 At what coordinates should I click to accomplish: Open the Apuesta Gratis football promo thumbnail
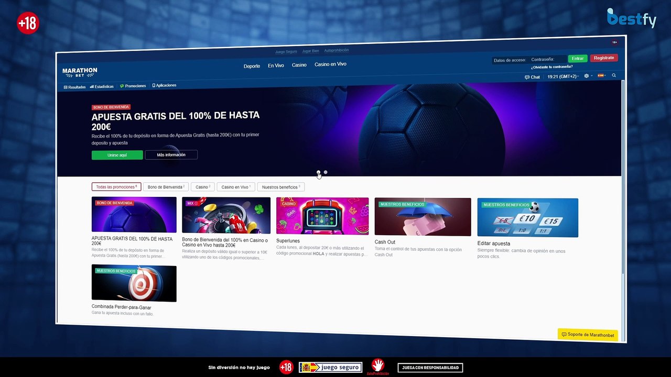(x=134, y=215)
